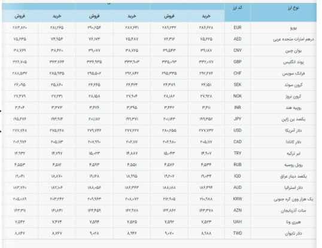The width and height of the screenshot is (322, 248).
Task: Select the یوان چین currency name
Action: click(x=293, y=51)
